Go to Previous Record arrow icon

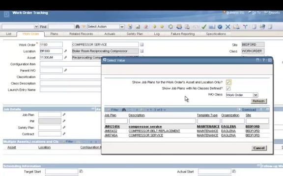(x=154, y=27)
